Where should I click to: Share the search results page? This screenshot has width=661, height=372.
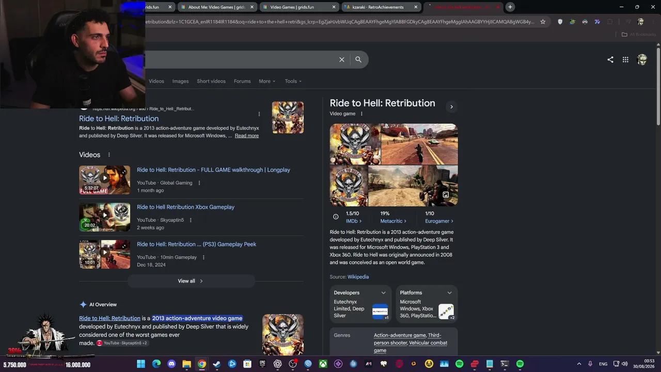tap(610, 59)
